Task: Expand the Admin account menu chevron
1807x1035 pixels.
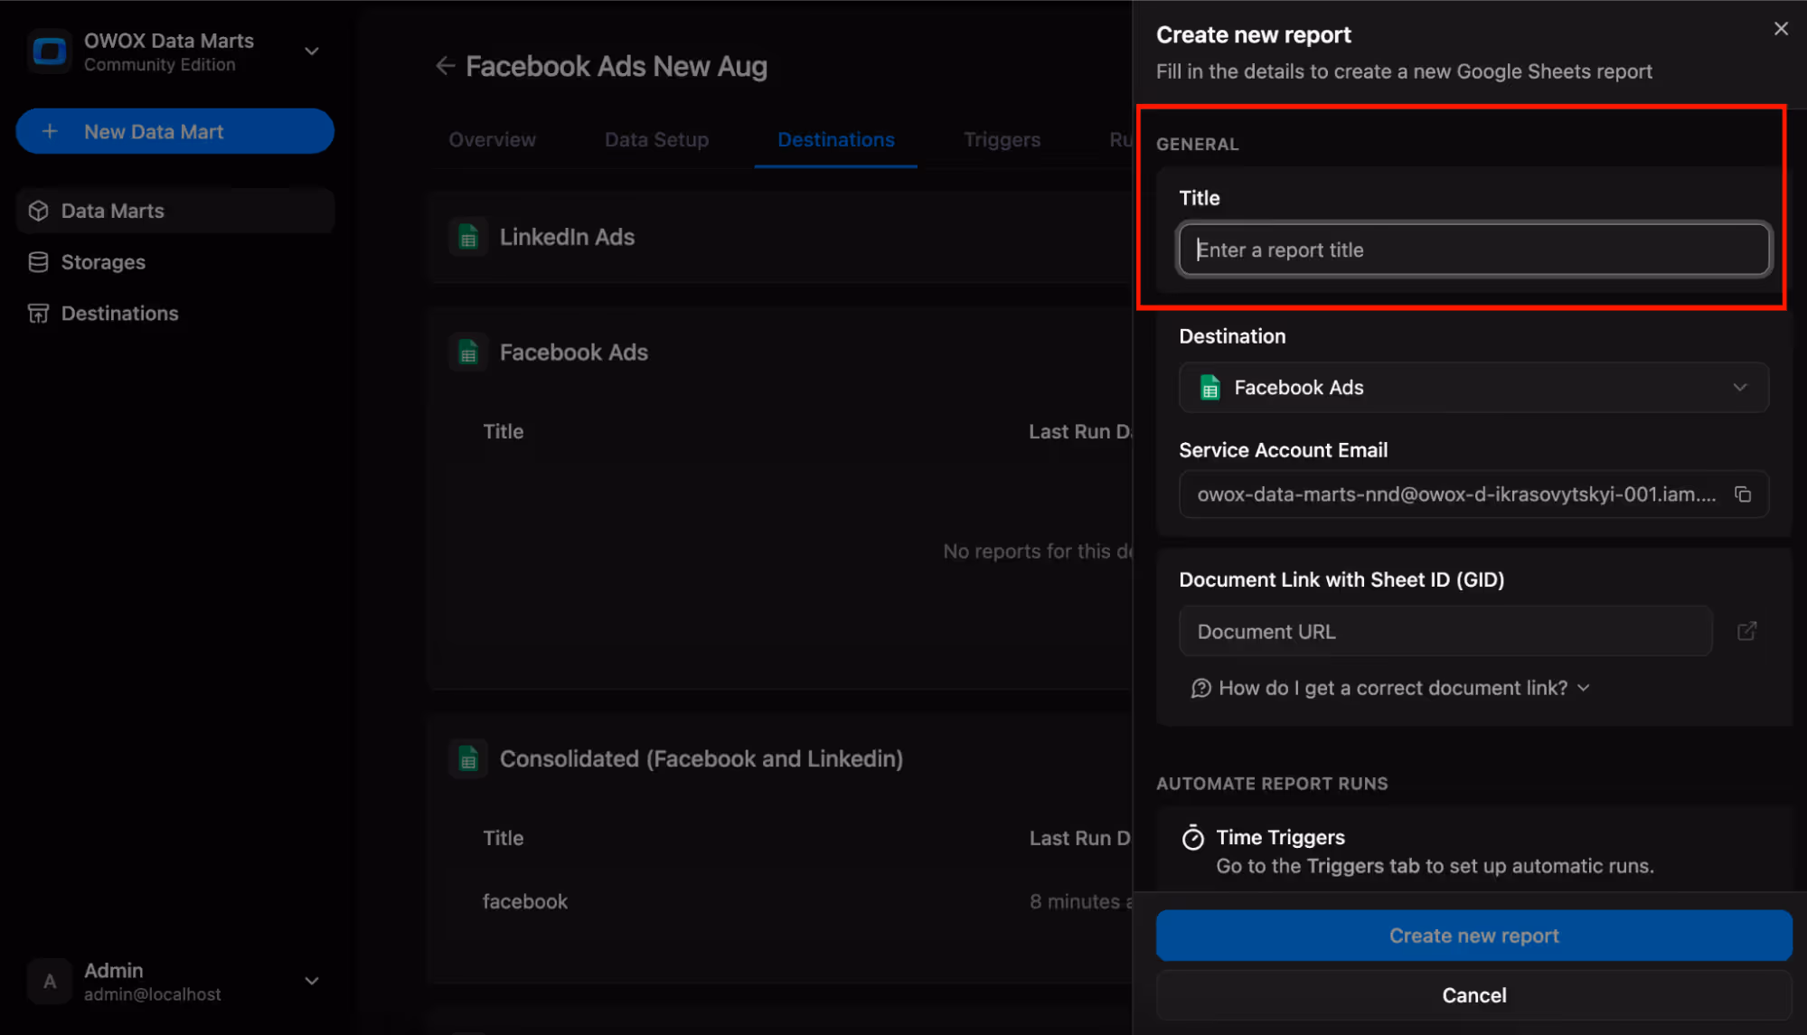Action: 312,982
